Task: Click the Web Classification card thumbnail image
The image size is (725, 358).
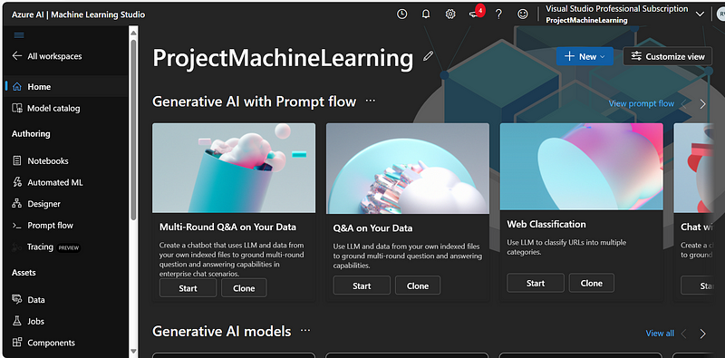Action: [x=582, y=167]
